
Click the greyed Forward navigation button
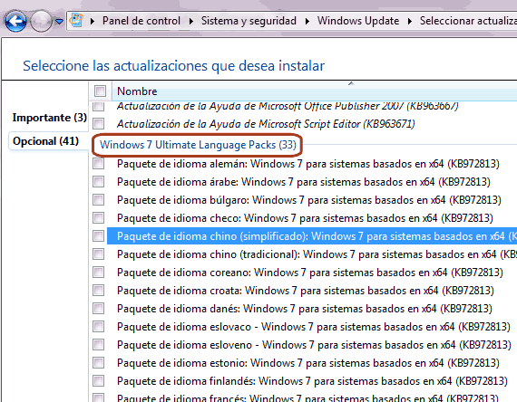tap(41, 22)
